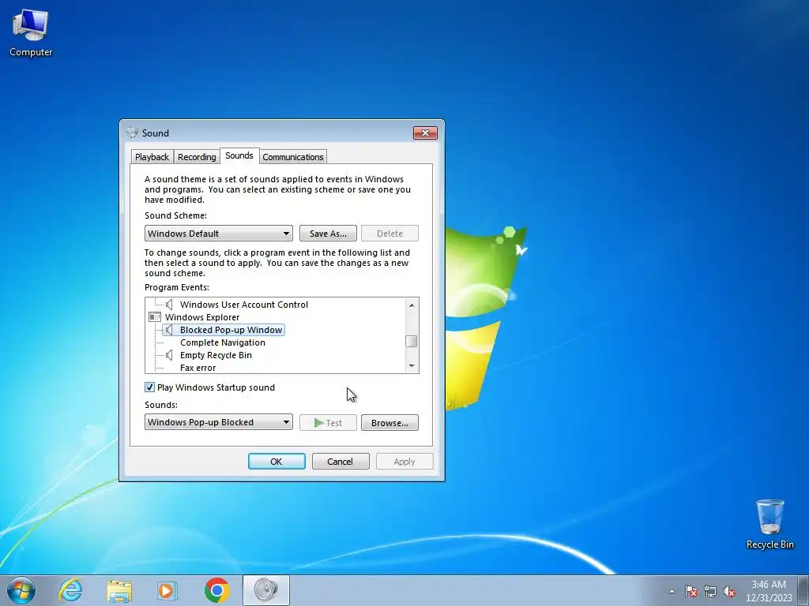Screen dimensions: 809x606
Task: Click Cancel in the Sound dialog
Action: point(341,461)
